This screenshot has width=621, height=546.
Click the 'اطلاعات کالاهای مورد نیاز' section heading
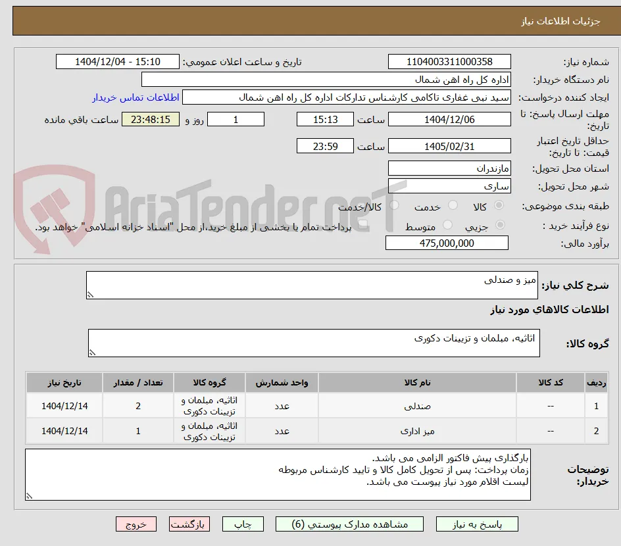pos(549,309)
